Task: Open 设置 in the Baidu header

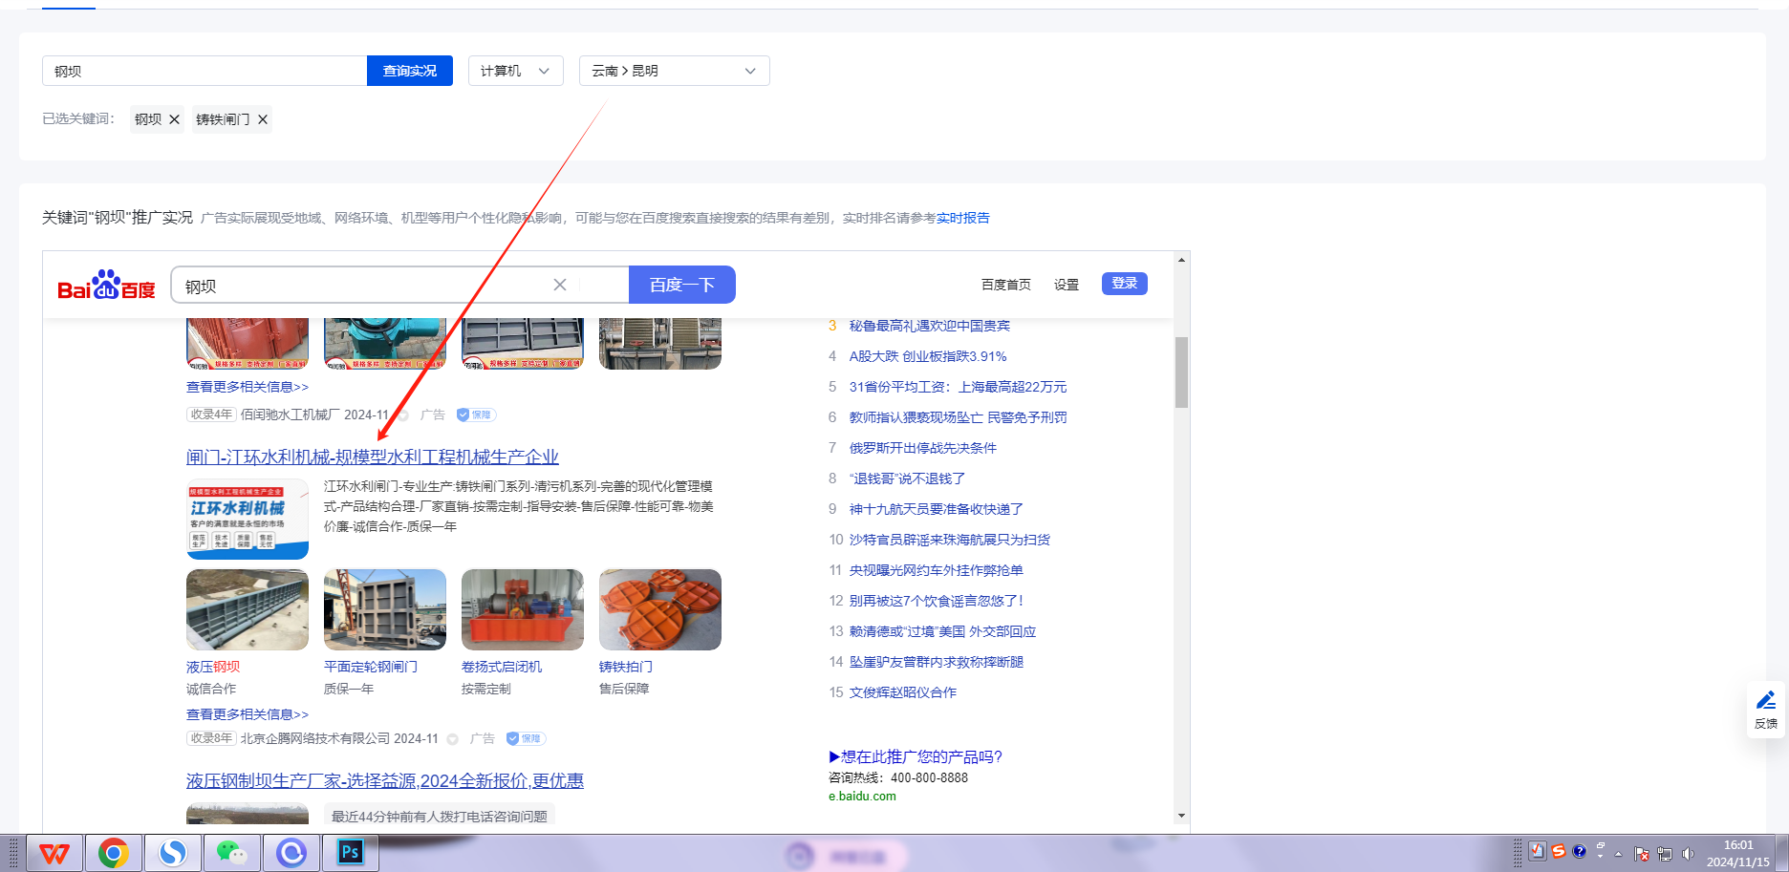Action: 1066,285
